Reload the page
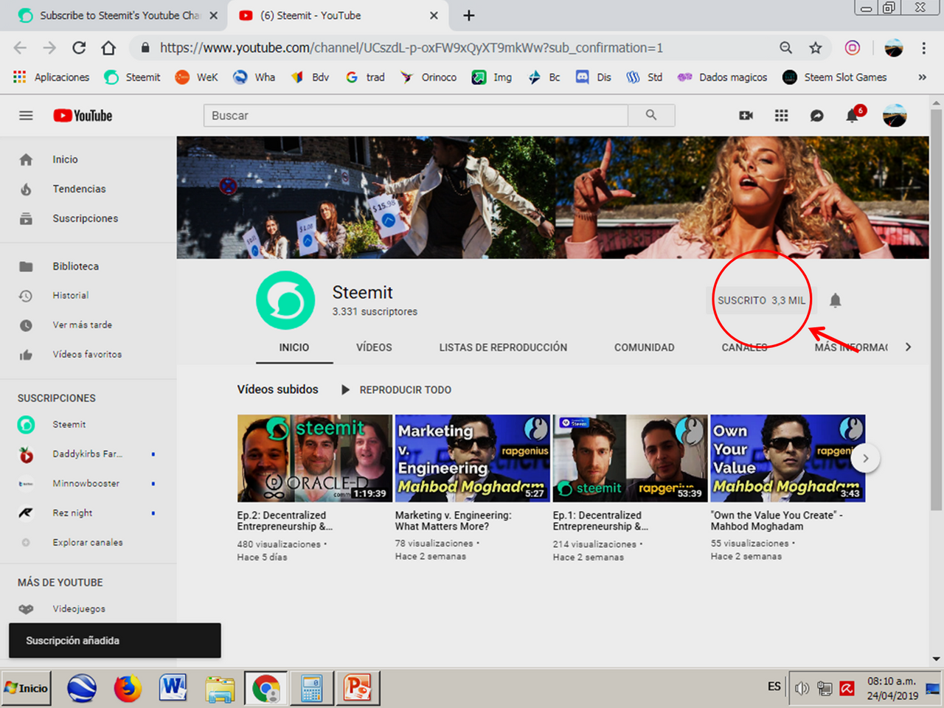944x708 pixels. pyautogui.click(x=79, y=48)
